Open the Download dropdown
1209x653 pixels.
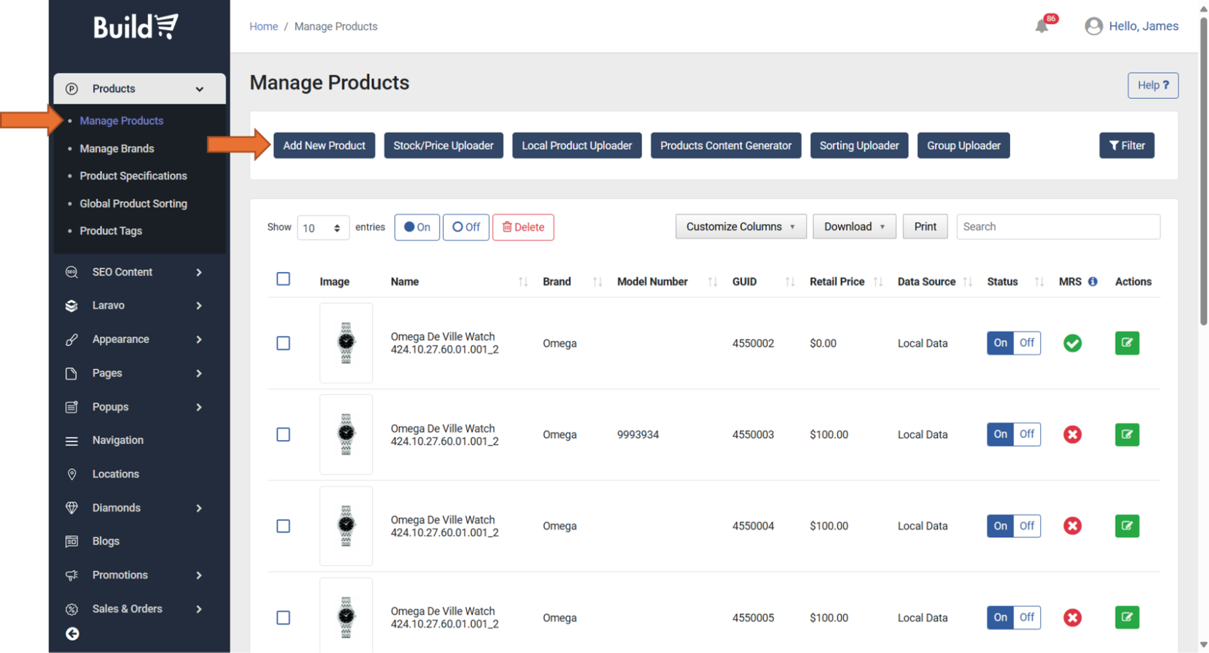click(853, 227)
